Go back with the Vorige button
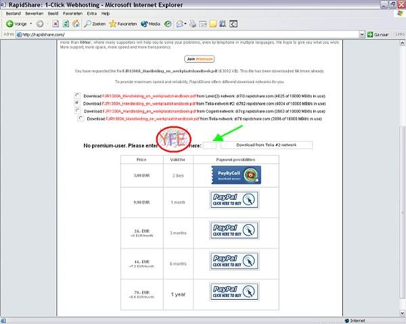This screenshot has width=406, height=324. click(x=16, y=24)
